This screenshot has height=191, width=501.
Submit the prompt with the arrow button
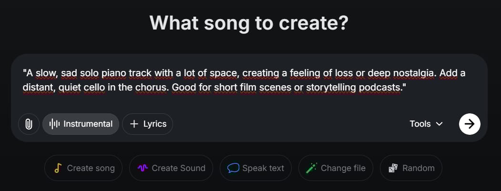pyautogui.click(x=470, y=124)
